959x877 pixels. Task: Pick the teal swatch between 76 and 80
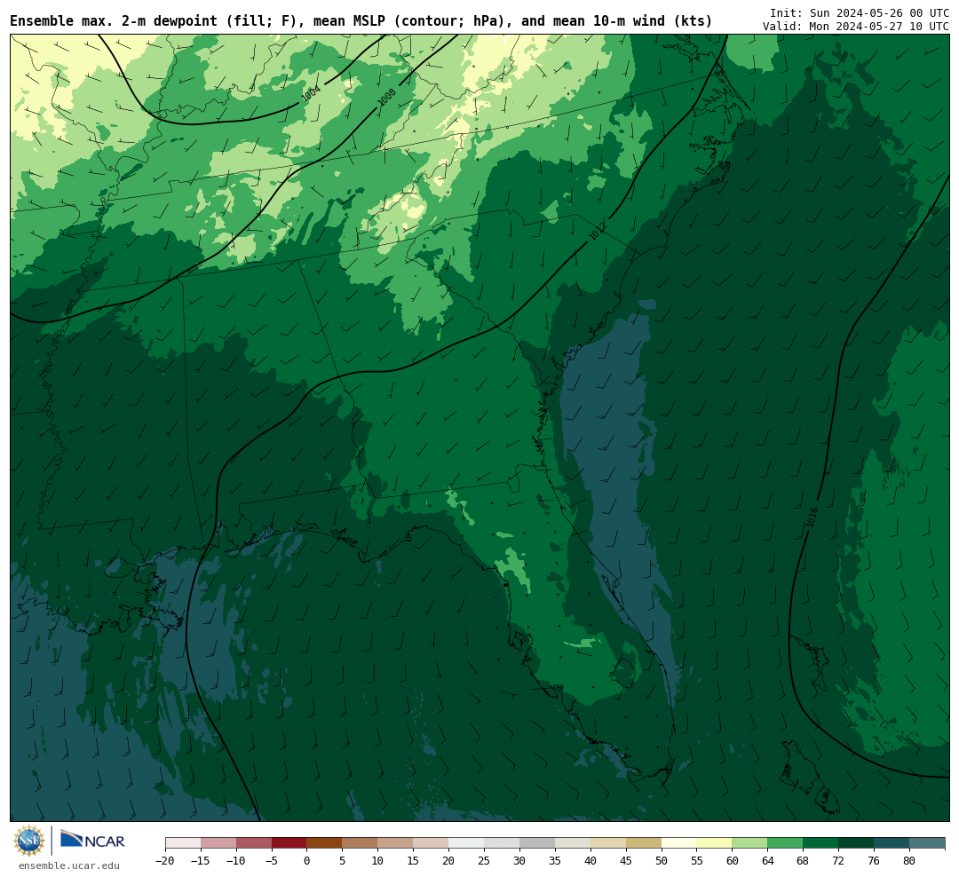892,843
